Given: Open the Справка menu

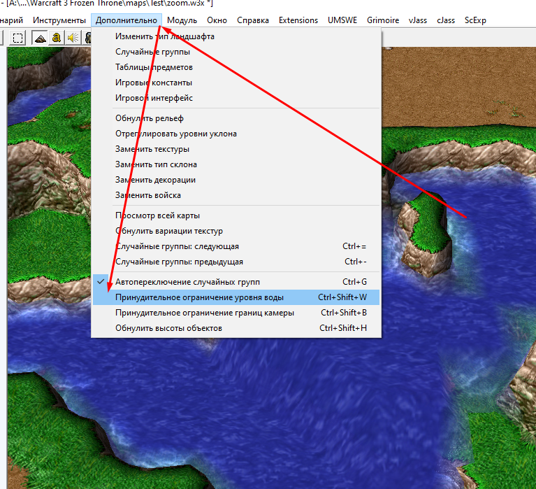Looking at the screenshot, I should [252, 20].
